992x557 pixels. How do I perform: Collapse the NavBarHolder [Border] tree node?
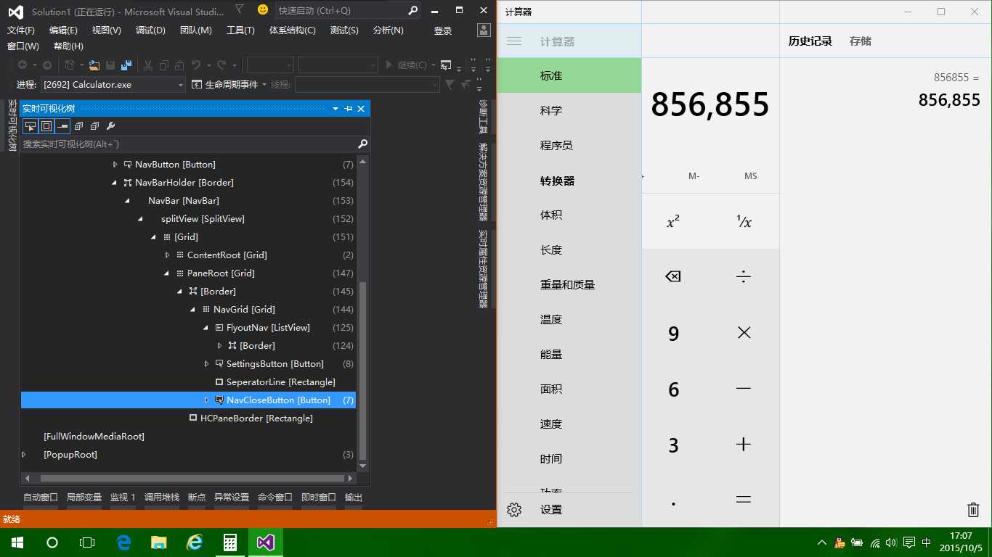pyautogui.click(x=115, y=183)
